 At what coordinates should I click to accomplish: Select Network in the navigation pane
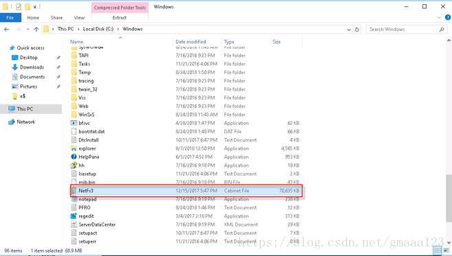(x=25, y=122)
